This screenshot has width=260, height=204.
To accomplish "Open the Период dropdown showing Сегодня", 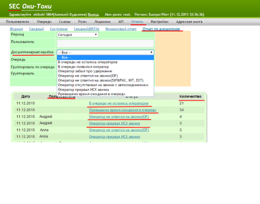I will [x=77, y=35].
